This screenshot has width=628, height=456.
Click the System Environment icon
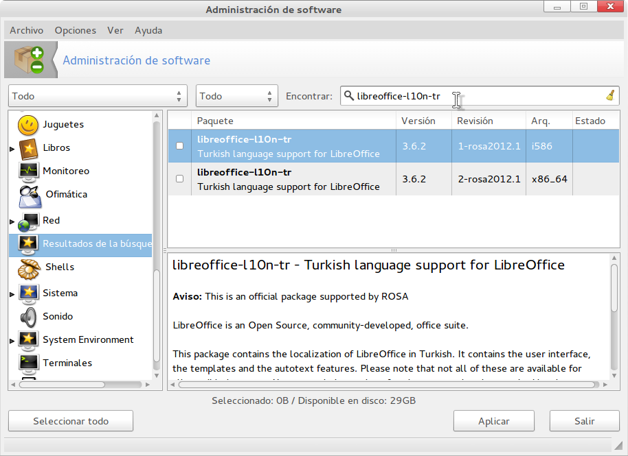pos(28,341)
